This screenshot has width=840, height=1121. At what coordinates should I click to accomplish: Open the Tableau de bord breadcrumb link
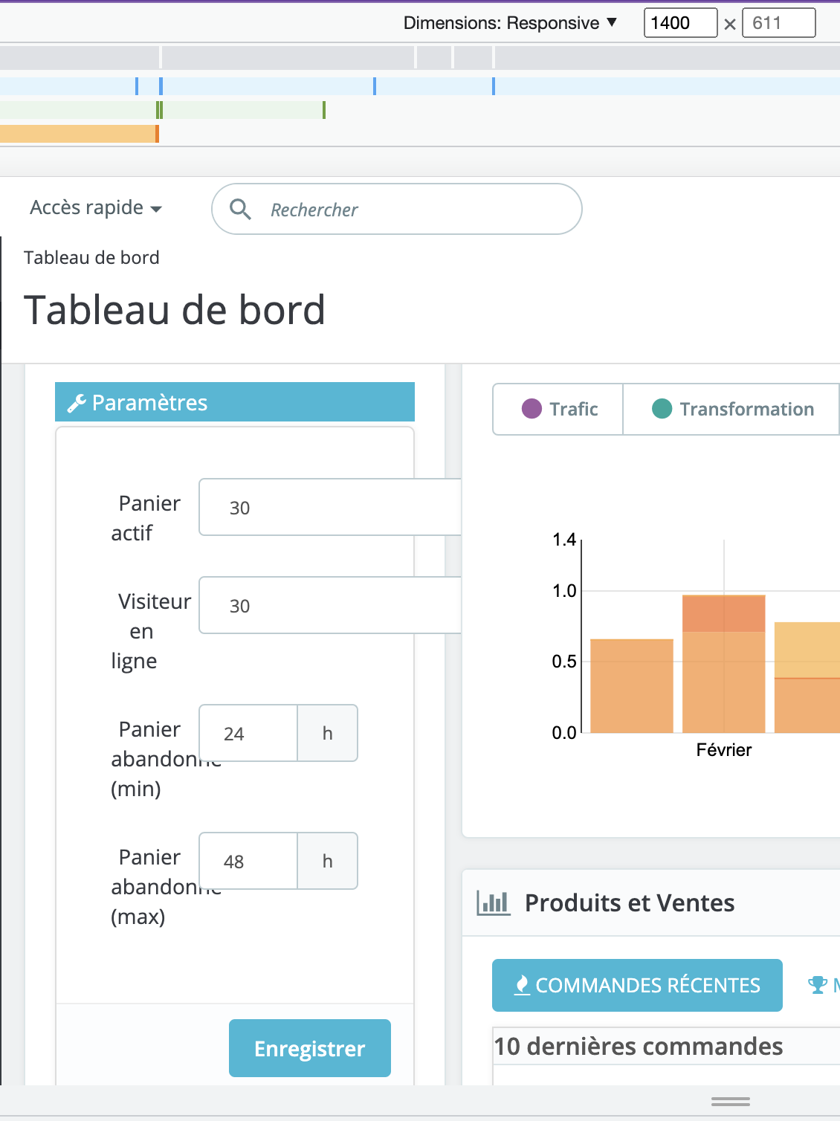tap(91, 257)
